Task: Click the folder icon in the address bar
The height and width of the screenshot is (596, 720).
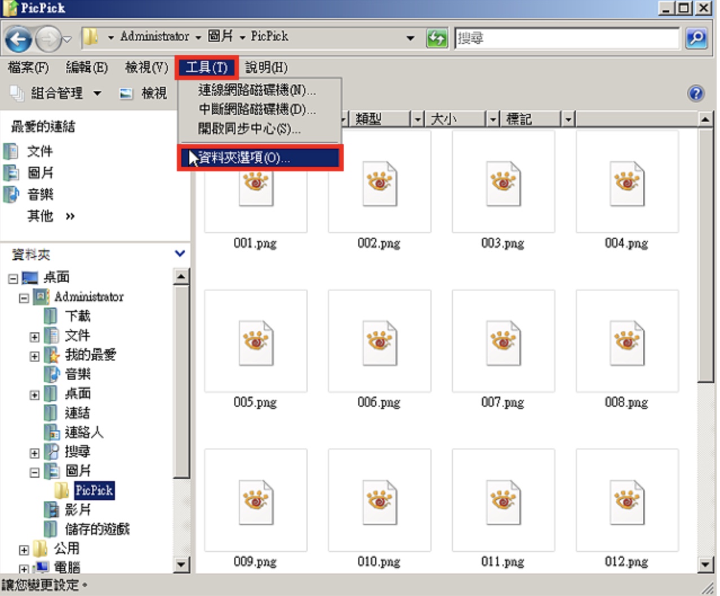Action: pos(91,38)
